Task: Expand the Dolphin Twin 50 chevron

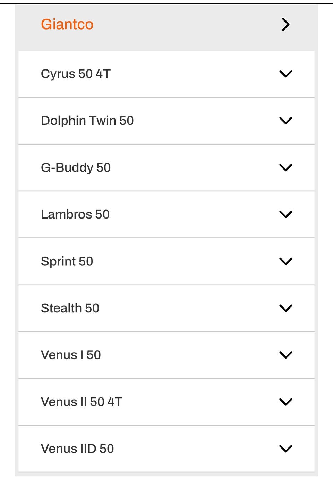Action: tap(285, 121)
